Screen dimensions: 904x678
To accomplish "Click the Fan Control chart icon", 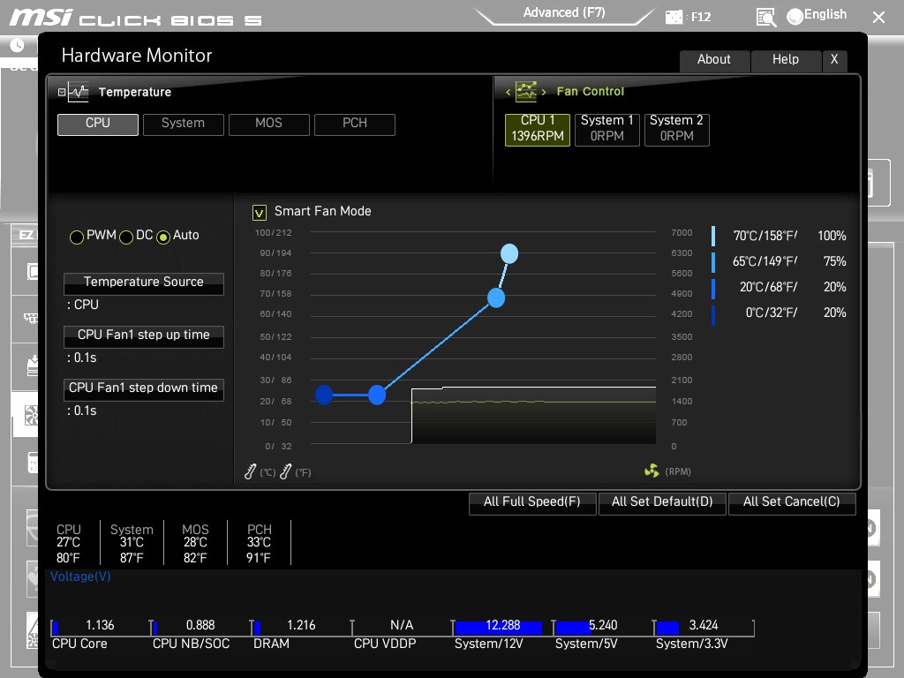I will click(x=526, y=91).
